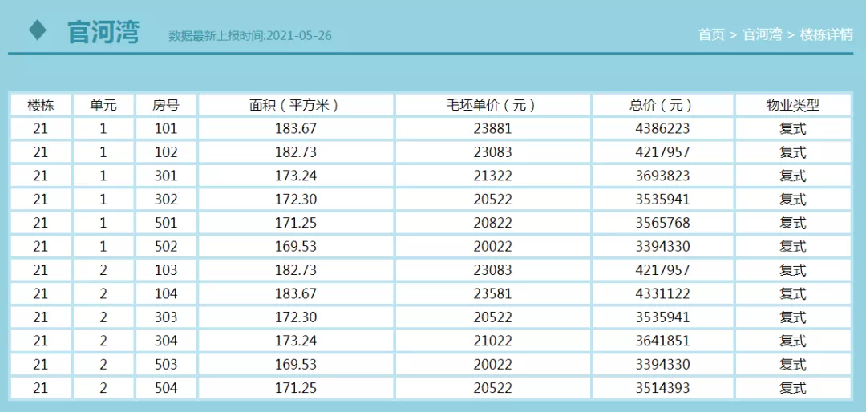The image size is (866, 412).
Task: Click area 169.53 in room 502 row
Action: tap(296, 246)
